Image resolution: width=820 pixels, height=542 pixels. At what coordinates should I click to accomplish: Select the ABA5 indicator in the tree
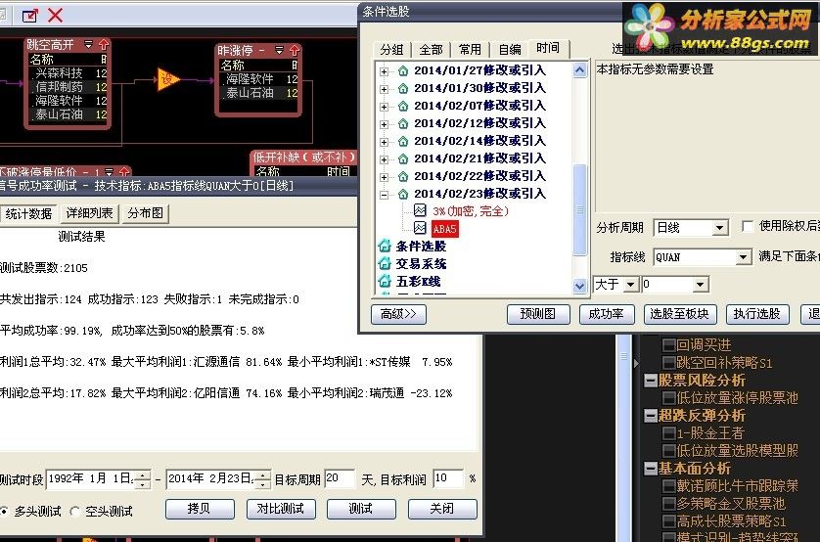[x=444, y=229]
